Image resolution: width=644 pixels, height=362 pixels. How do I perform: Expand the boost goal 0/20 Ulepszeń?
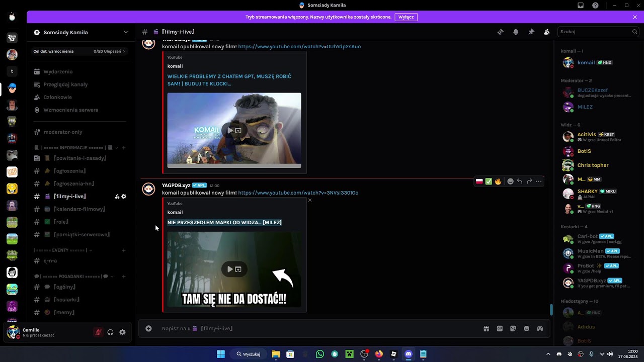(80, 51)
